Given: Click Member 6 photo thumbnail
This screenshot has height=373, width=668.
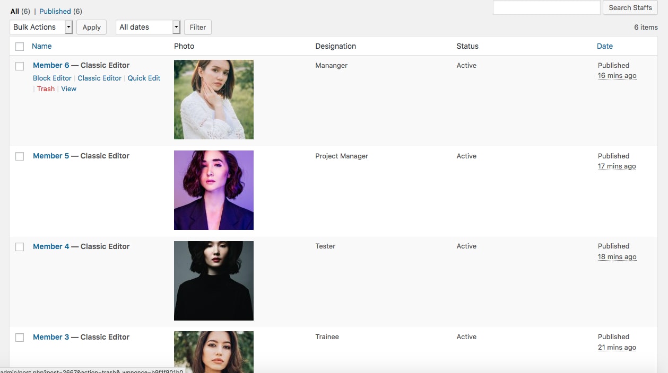Looking at the screenshot, I should coord(214,100).
